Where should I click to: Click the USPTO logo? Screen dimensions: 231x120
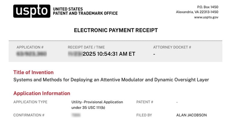(x=32, y=11)
